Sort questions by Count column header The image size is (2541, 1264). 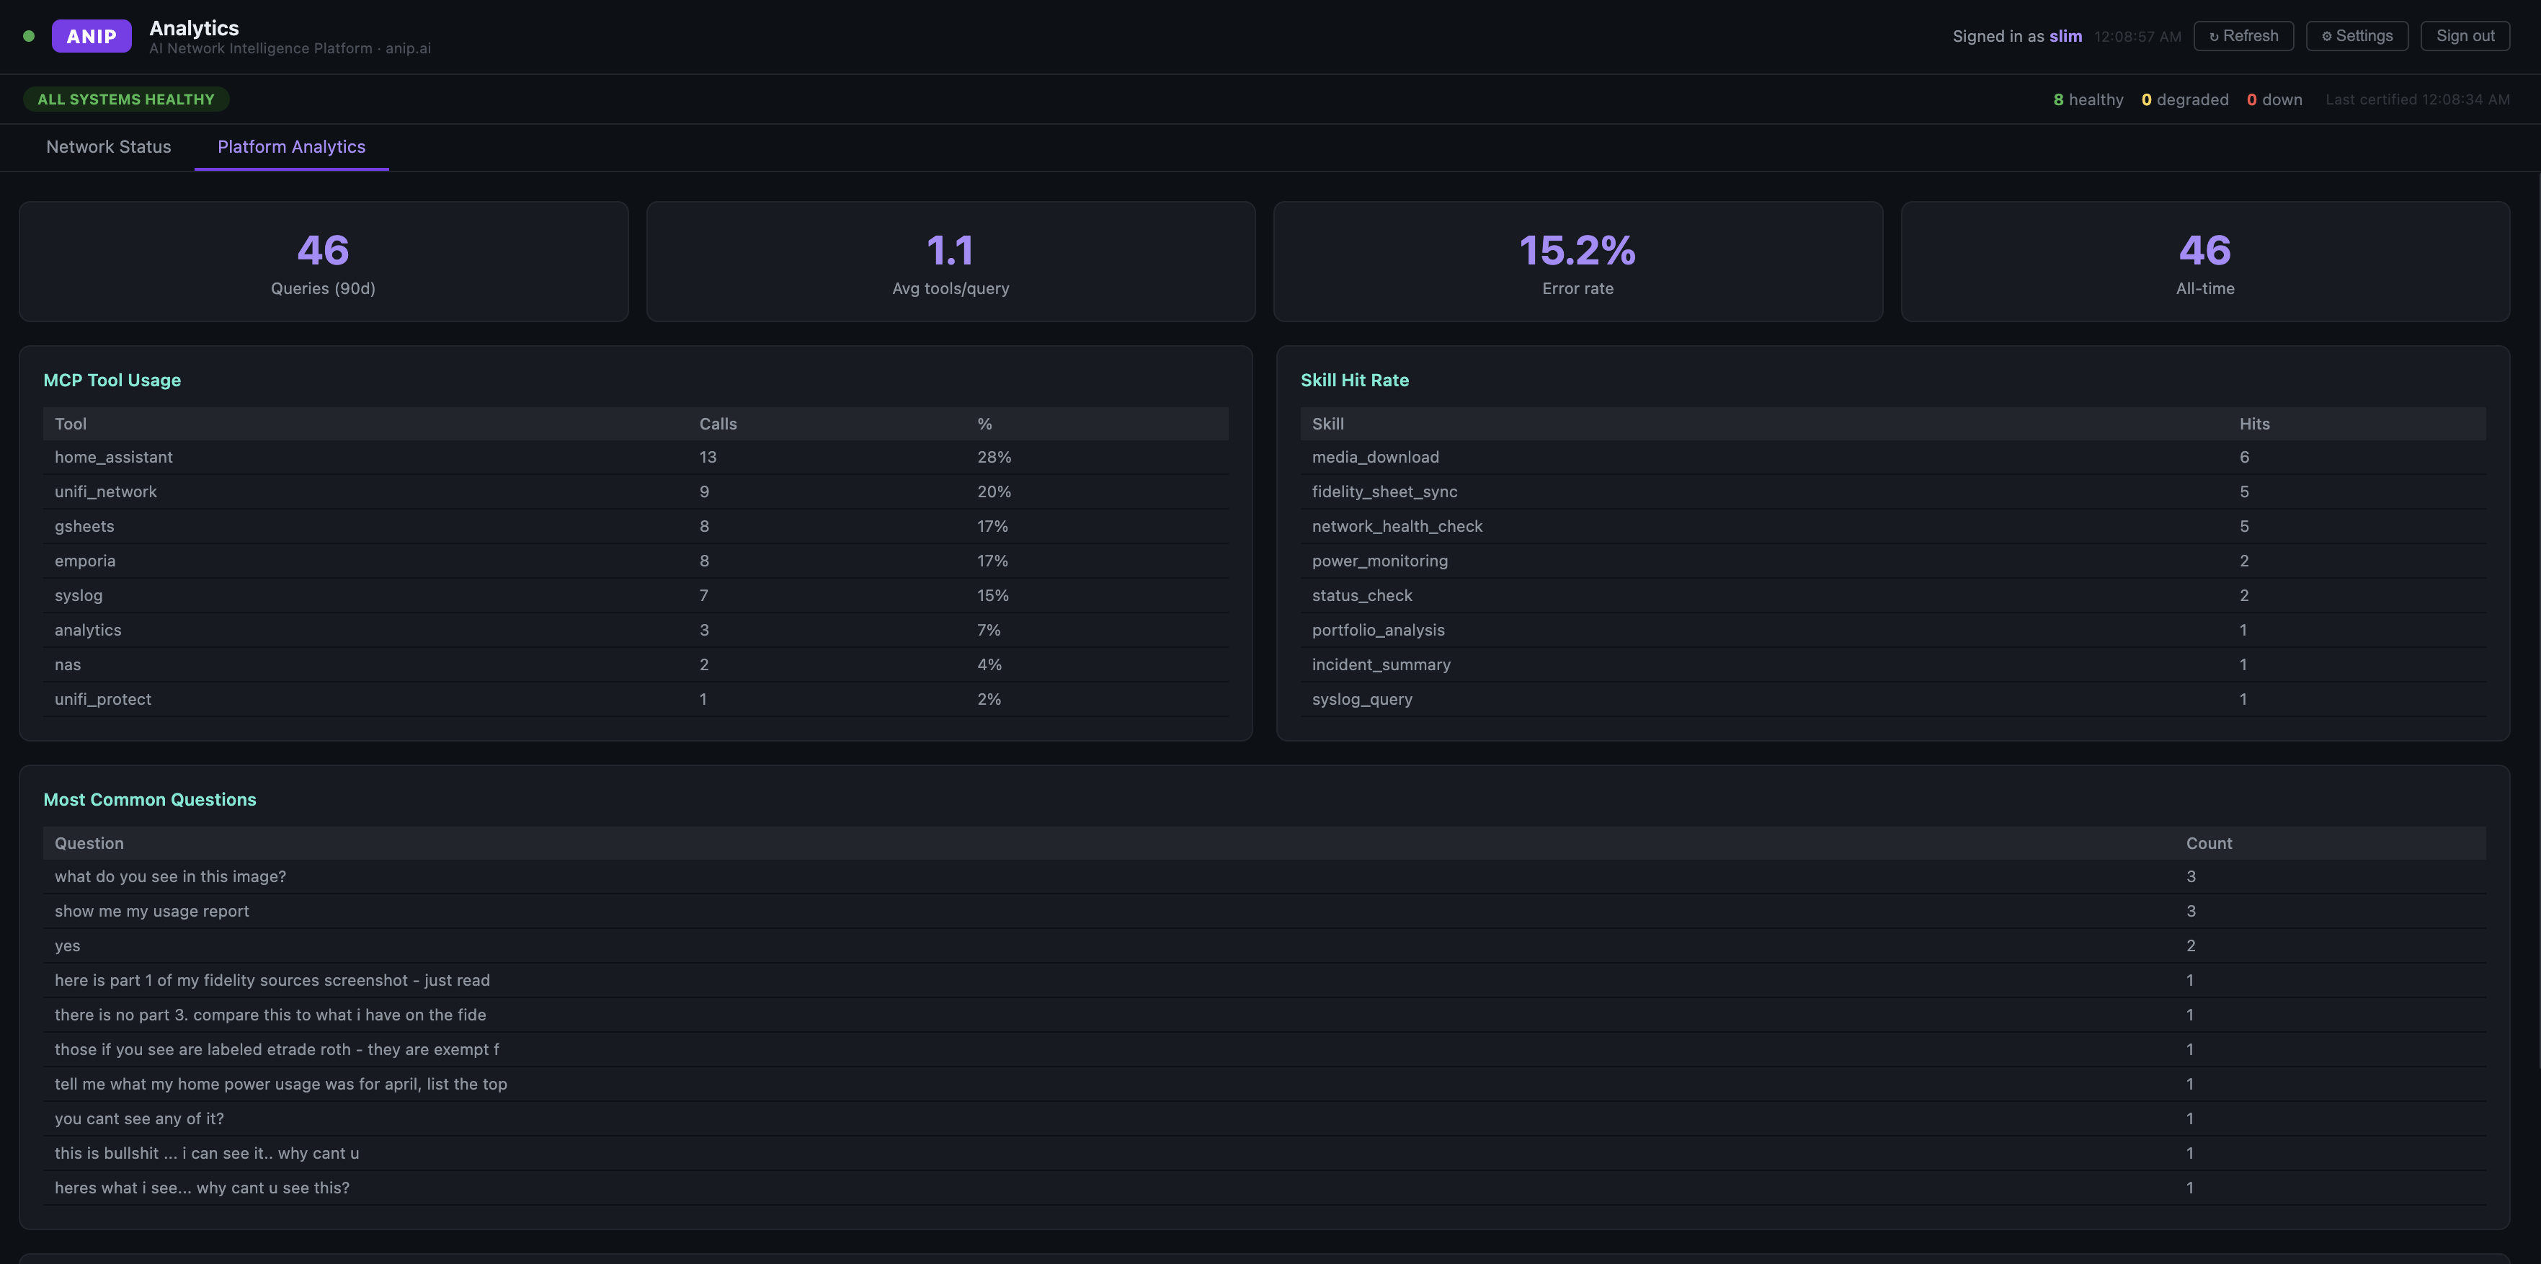pyautogui.click(x=2209, y=842)
